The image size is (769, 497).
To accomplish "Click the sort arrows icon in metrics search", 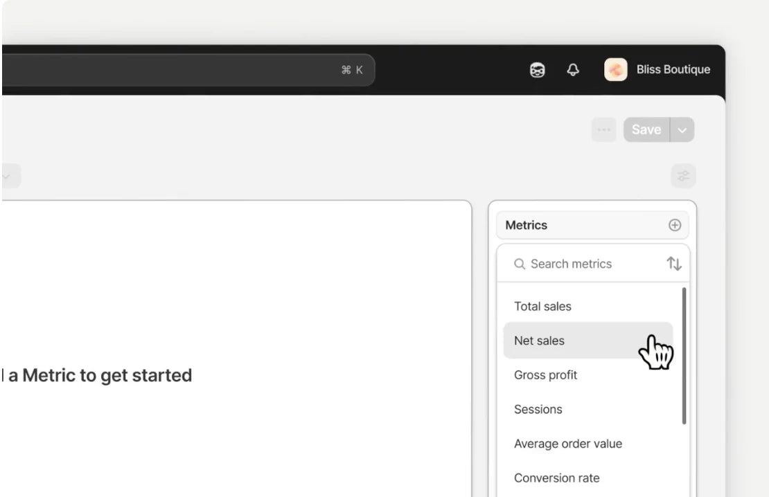I will [674, 264].
